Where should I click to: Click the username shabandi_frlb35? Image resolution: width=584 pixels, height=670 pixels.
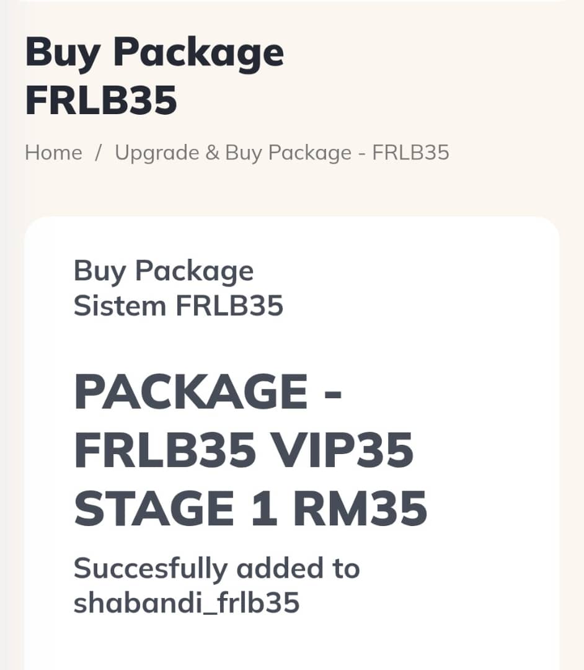pos(187,602)
